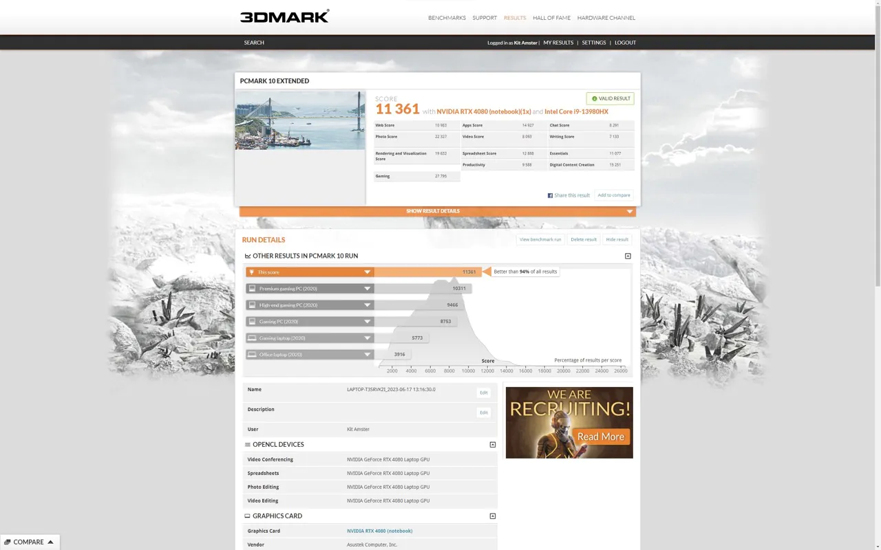
Task: Click the Digital Content Creation score row
Action: [x=591, y=165]
